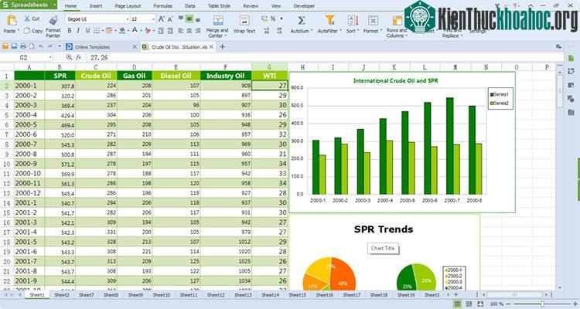Click the Format cells icon
This screenshot has width=580, height=309.
click(373, 20)
